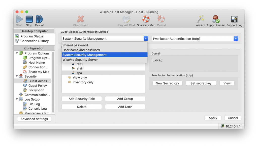Open Share my Mac in toolbar
Image resolution: width=258 pixels, height=147 pixels.
[146, 20]
